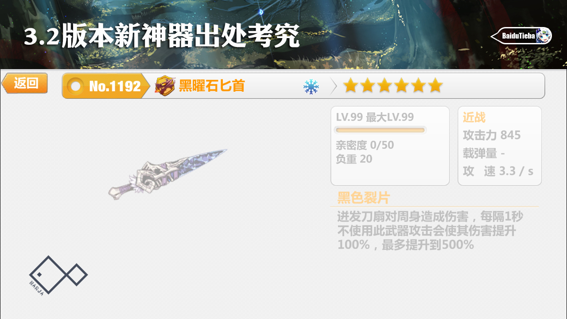Click the 攻击力 845 attack stat

click(492, 135)
